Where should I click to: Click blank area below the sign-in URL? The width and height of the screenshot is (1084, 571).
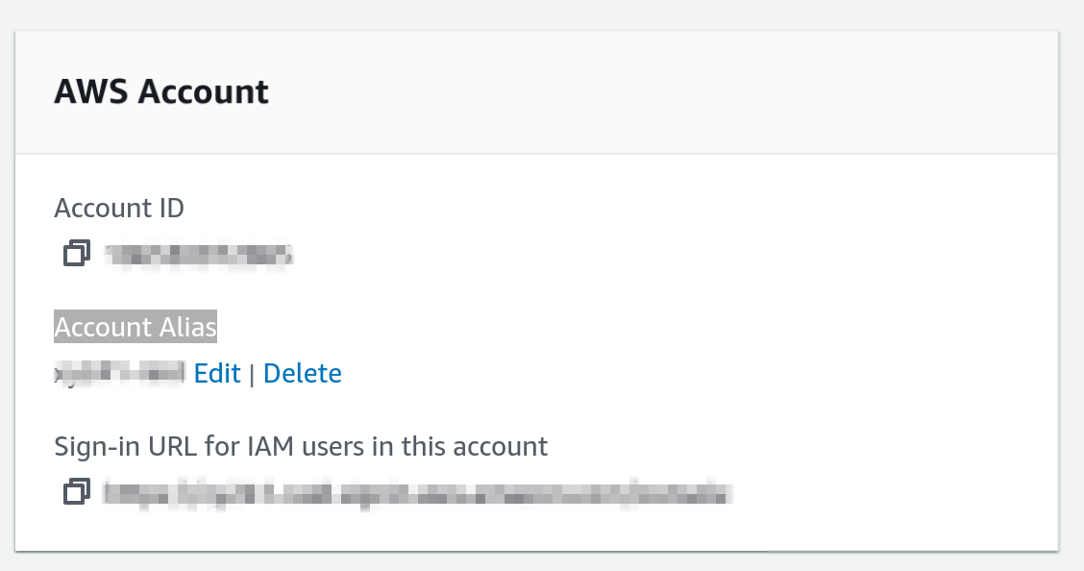point(538,529)
